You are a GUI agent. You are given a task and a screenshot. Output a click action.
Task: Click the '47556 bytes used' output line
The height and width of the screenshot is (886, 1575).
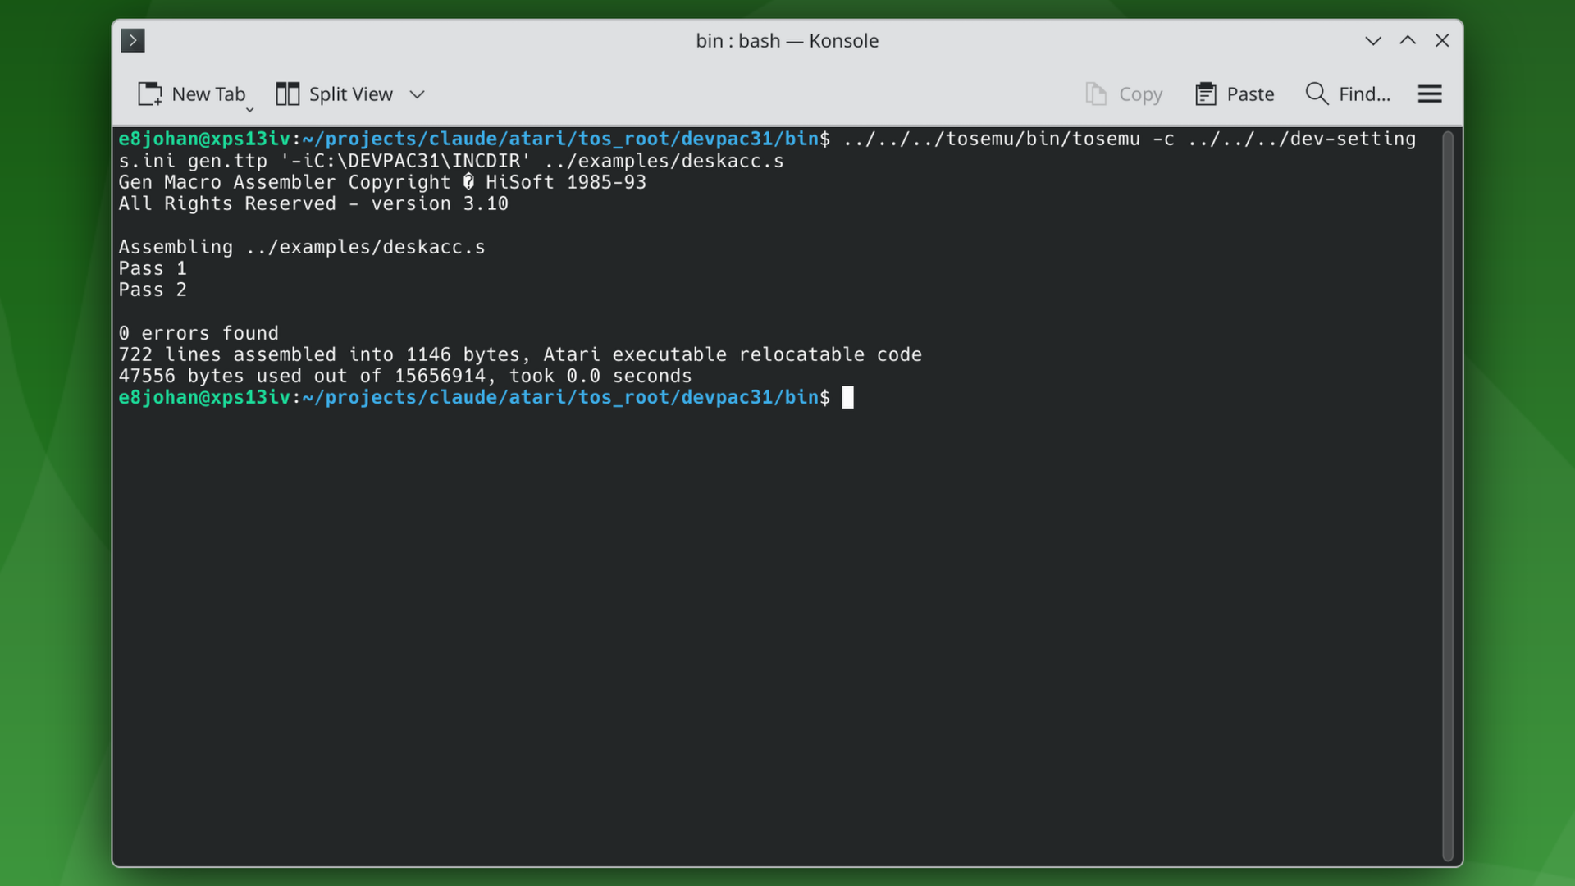pos(405,376)
